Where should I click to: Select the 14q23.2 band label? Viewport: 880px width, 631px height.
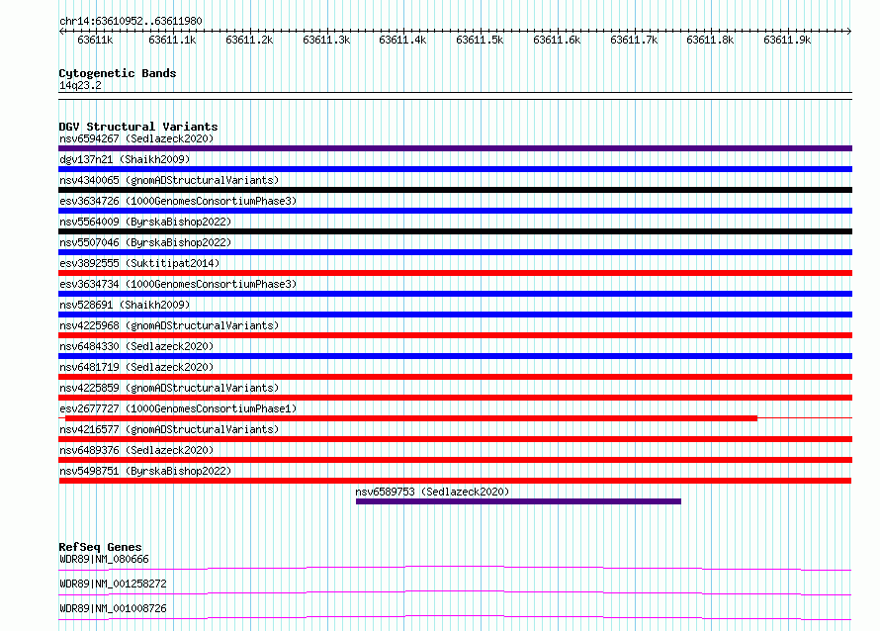(80, 85)
